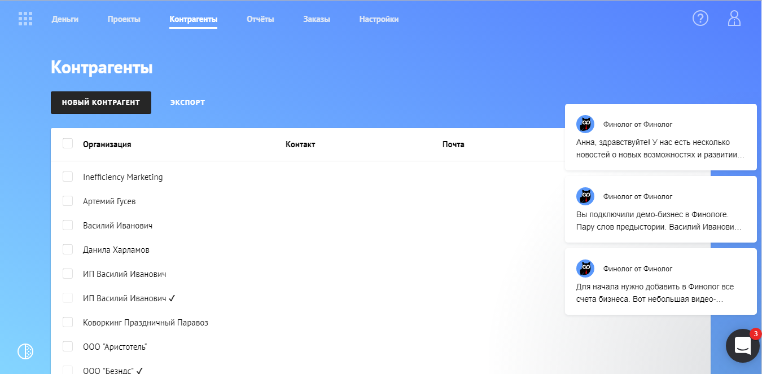
Task: Open the Заказы tab
Action: [x=317, y=19]
